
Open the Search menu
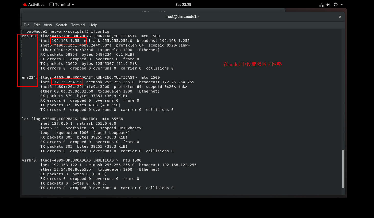click(62, 25)
